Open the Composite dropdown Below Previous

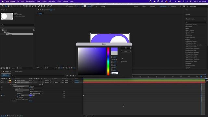coord(36,92)
